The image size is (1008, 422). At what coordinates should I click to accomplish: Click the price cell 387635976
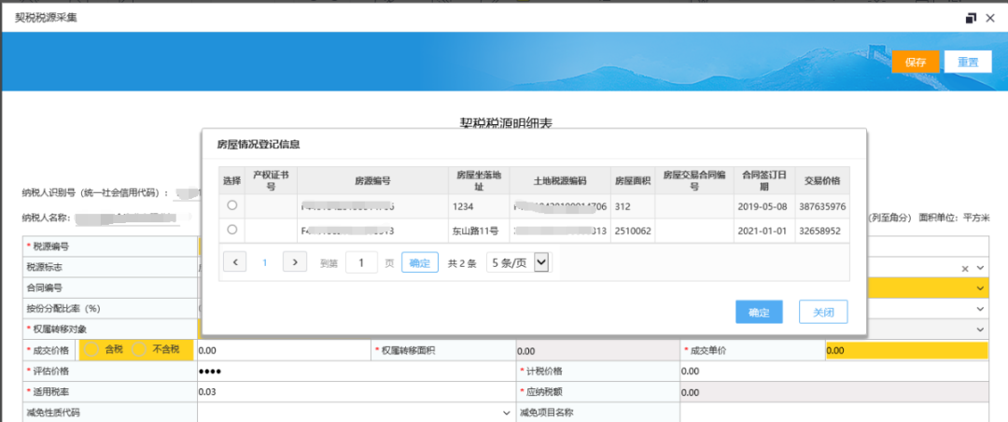(822, 206)
